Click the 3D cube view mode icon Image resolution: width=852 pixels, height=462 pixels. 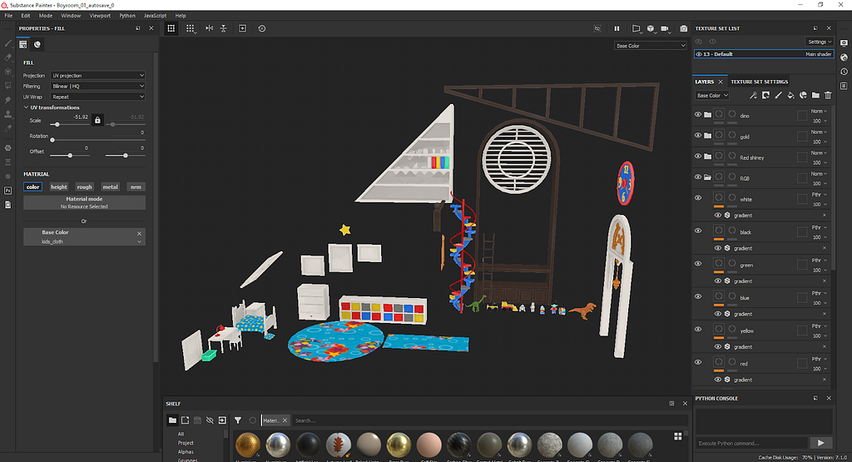pyautogui.click(x=651, y=28)
